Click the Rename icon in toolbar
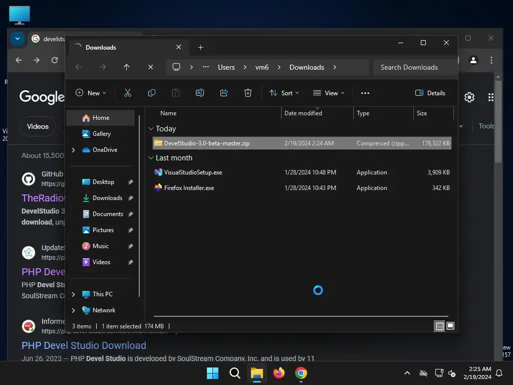The width and height of the screenshot is (513, 385). click(x=199, y=93)
